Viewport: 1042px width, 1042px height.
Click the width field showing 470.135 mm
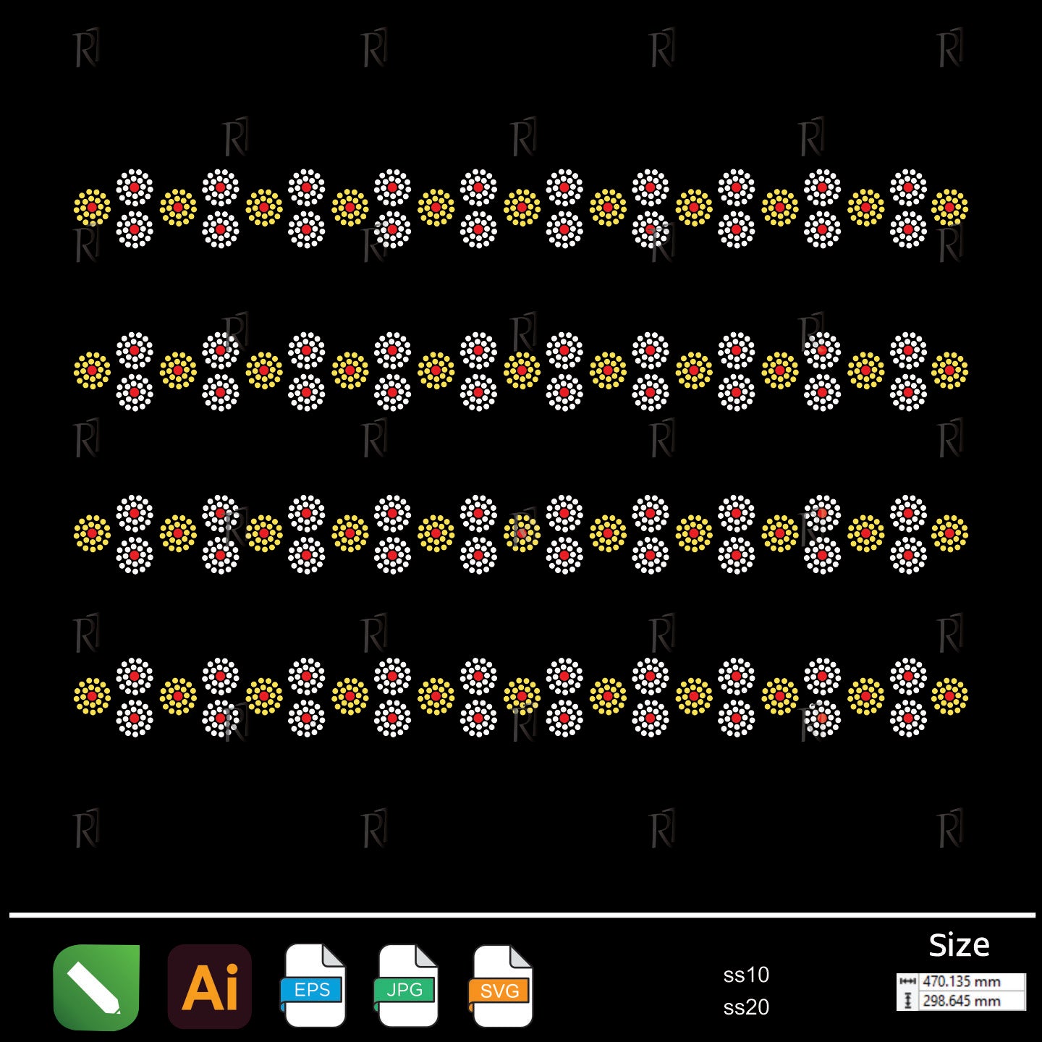[x=971, y=982]
